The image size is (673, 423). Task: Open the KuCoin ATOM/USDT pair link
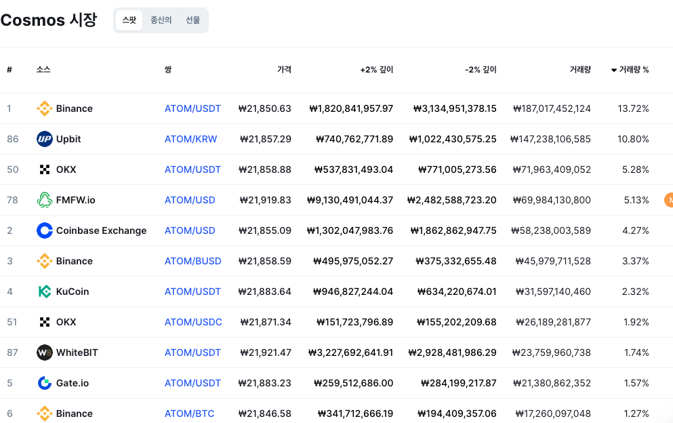click(192, 291)
